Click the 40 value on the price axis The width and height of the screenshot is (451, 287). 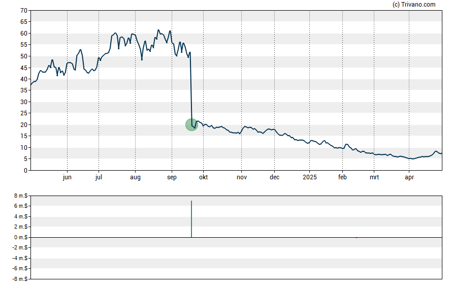tap(24, 79)
